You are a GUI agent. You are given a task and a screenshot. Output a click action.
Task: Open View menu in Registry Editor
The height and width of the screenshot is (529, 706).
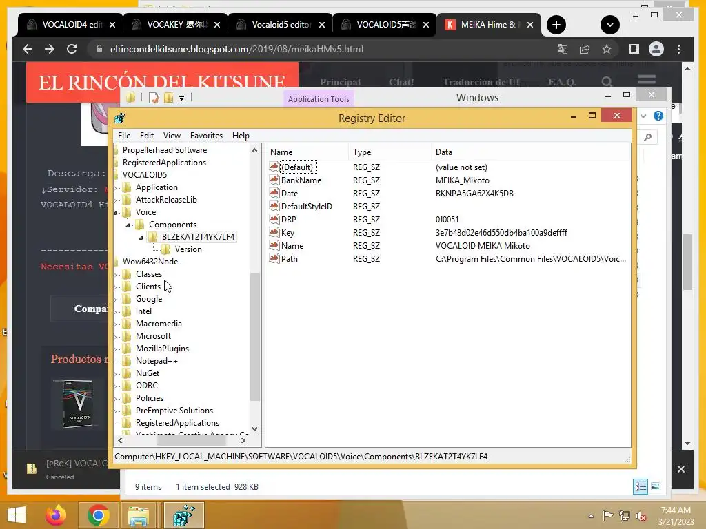172,136
